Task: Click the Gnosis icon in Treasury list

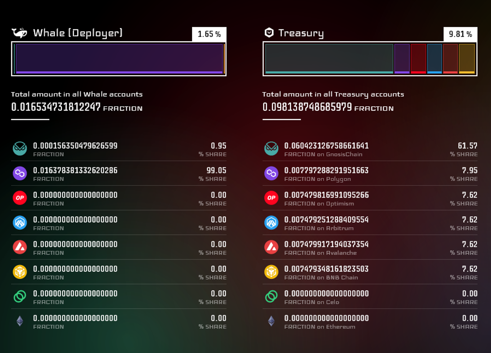Action: point(271,148)
